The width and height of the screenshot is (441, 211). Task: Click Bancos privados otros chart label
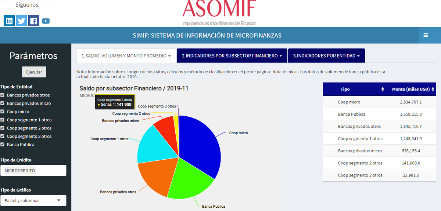(118, 192)
